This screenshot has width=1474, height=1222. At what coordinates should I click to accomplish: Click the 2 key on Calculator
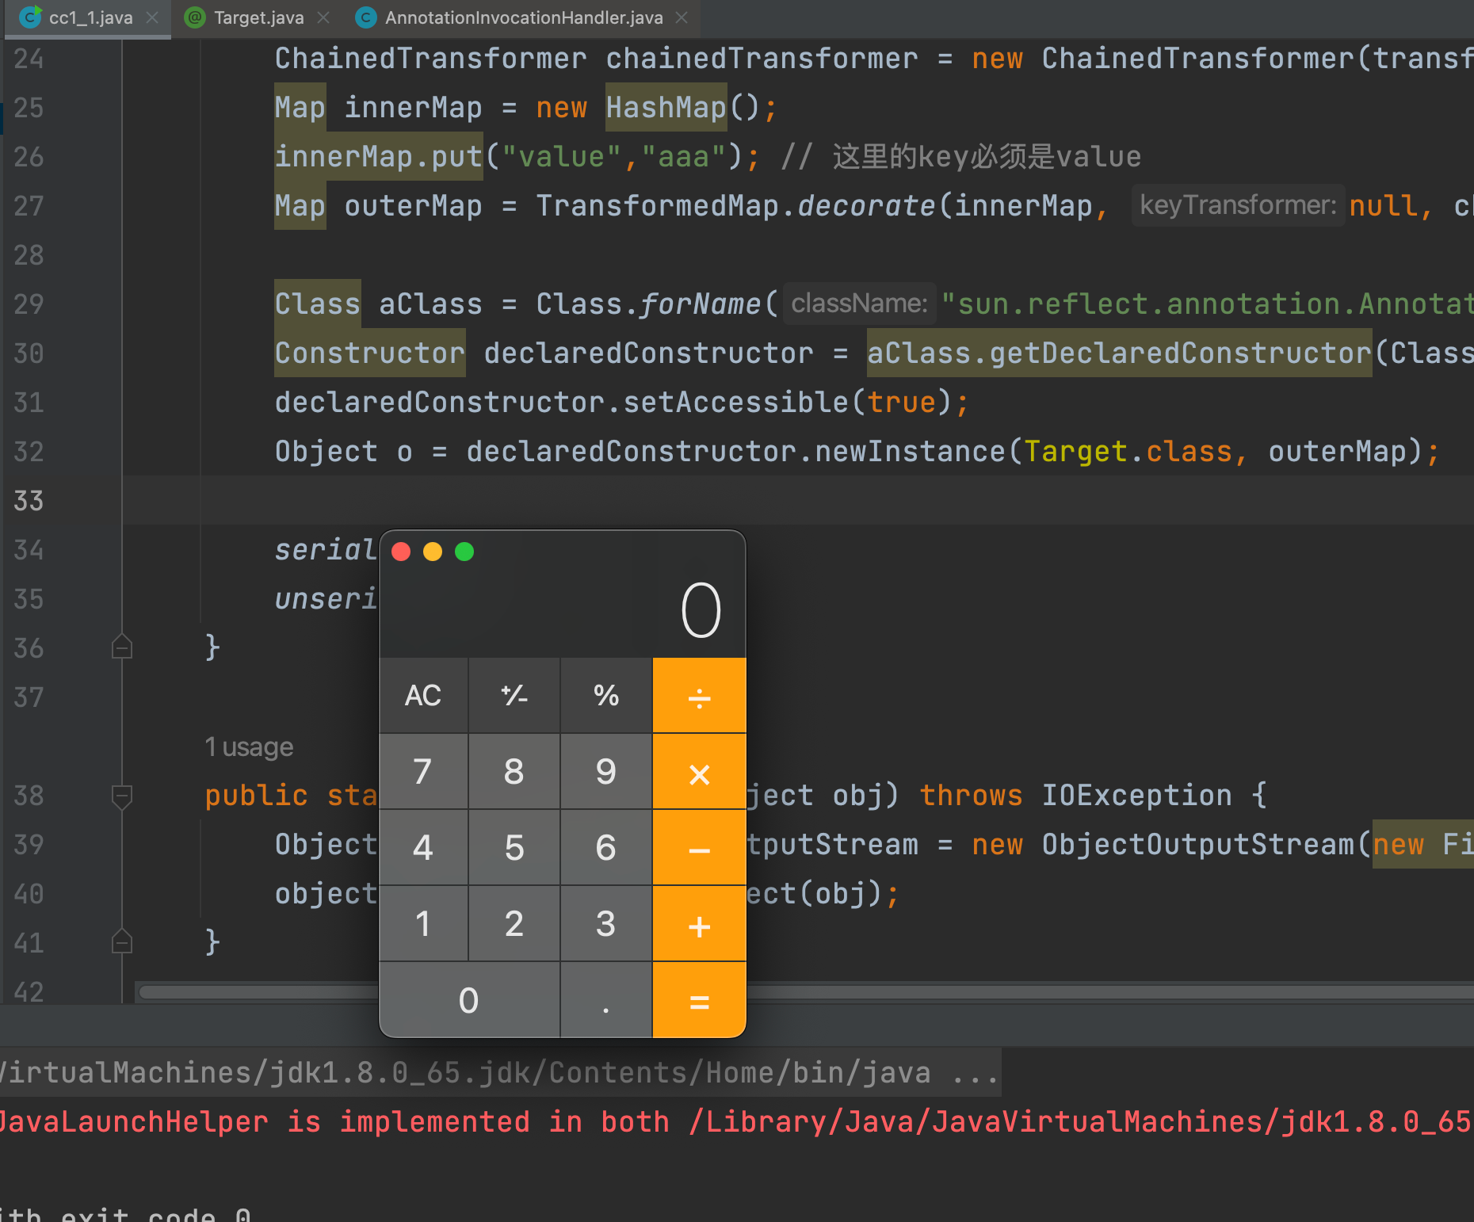click(514, 923)
